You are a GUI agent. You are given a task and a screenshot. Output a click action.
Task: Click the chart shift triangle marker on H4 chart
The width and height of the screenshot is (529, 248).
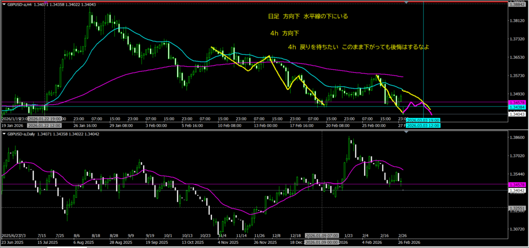pyautogui.click(x=407, y=3)
